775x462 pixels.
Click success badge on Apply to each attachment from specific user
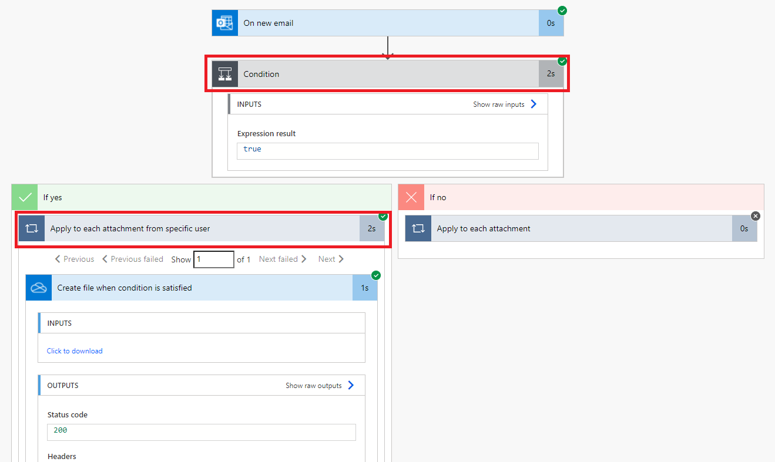coord(383,216)
